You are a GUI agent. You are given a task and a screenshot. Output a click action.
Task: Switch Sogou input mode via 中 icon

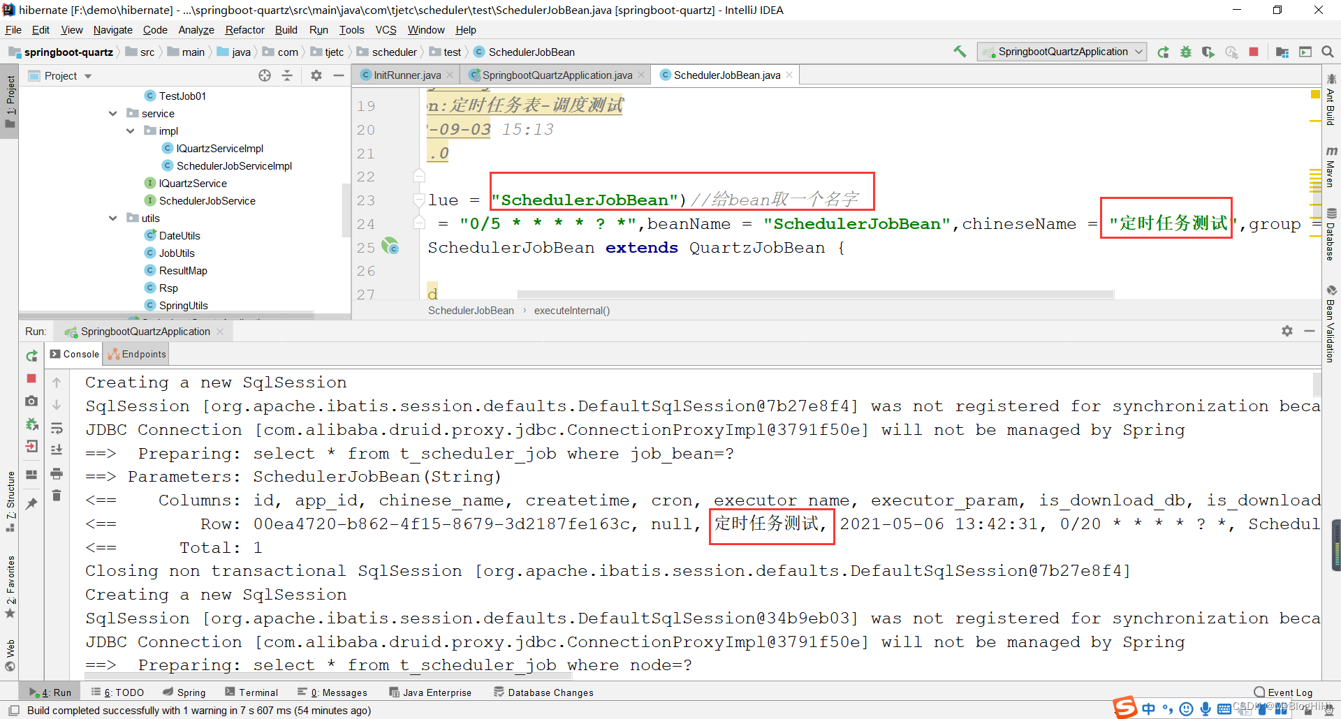[1149, 709]
